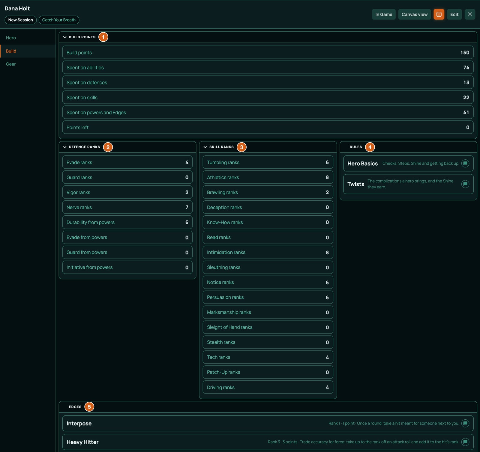Viewport: 480px width, 452px height.
Task: Open the Gear tab
Action: [x=28, y=64]
